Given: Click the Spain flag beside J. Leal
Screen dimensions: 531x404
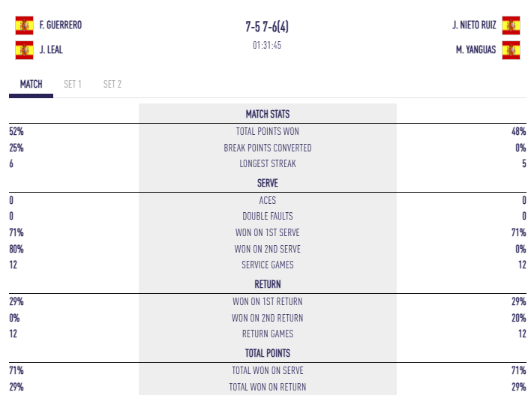Looking at the screenshot, I should click(24, 51).
